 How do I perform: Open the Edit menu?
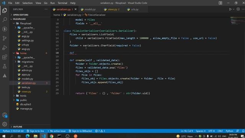tap(17, 3)
